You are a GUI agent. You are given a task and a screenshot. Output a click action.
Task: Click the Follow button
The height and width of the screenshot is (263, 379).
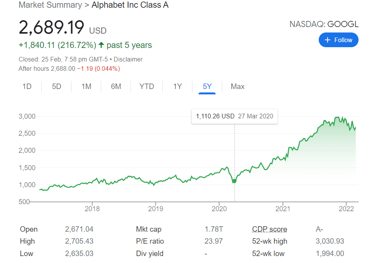[x=338, y=40]
